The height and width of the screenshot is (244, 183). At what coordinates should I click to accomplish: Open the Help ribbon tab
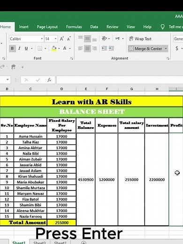(x=147, y=27)
